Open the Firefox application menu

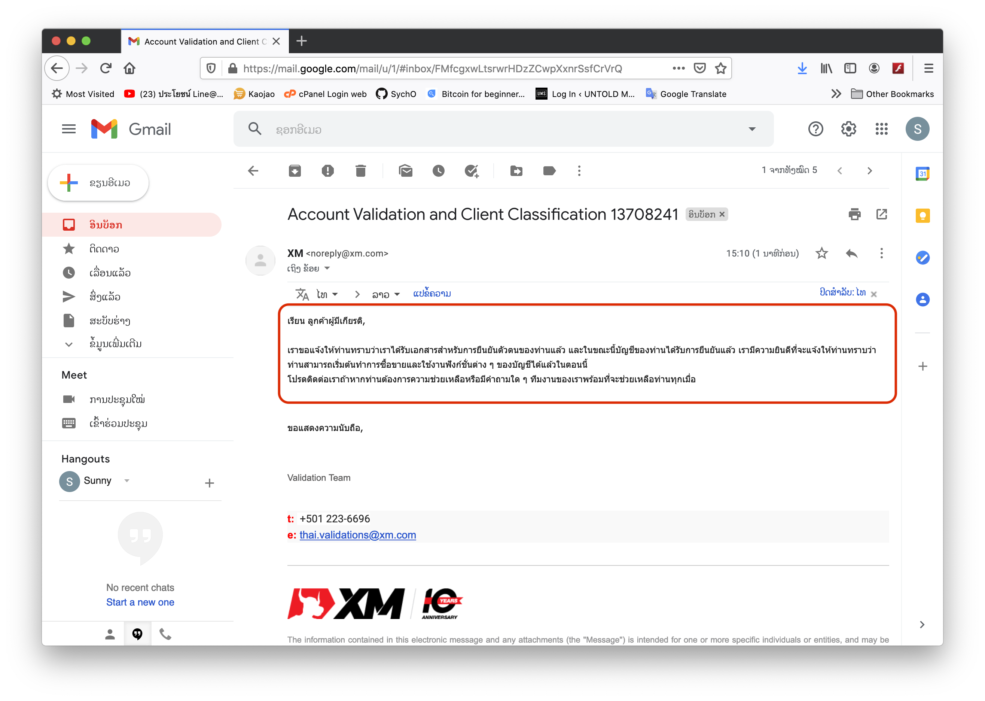pyautogui.click(x=928, y=68)
